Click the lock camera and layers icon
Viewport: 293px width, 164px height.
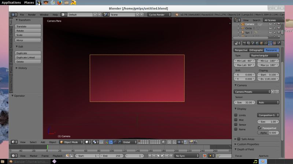(x=164, y=142)
